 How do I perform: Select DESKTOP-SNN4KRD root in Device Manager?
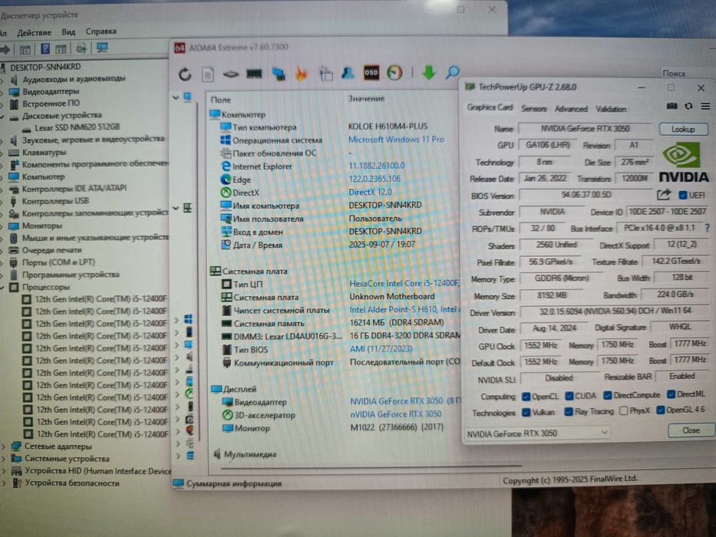[x=45, y=68]
